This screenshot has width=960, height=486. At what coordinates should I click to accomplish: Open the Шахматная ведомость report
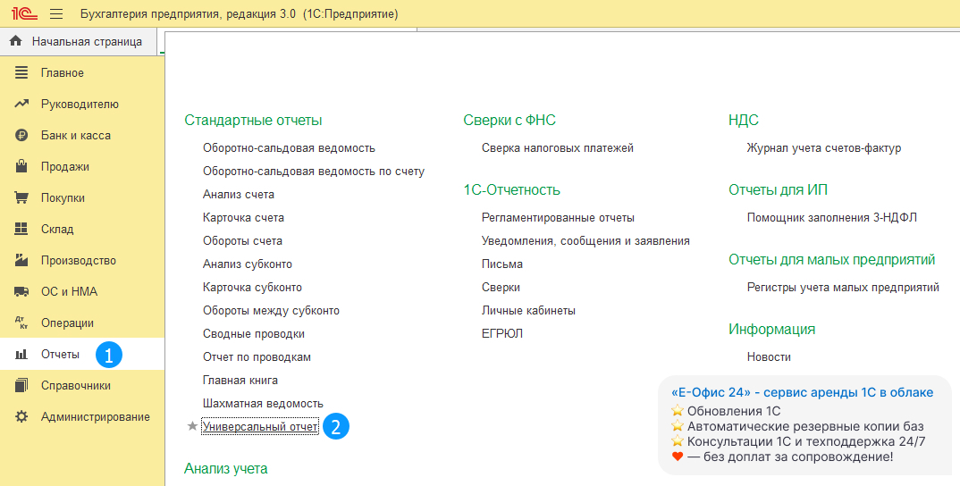[264, 404]
